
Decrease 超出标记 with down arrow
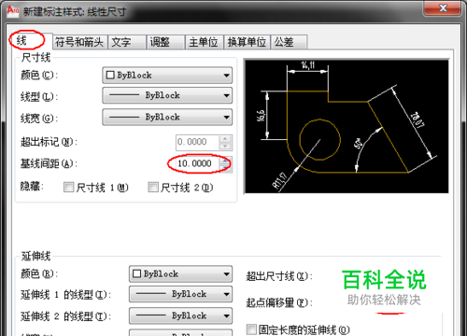[225, 147]
